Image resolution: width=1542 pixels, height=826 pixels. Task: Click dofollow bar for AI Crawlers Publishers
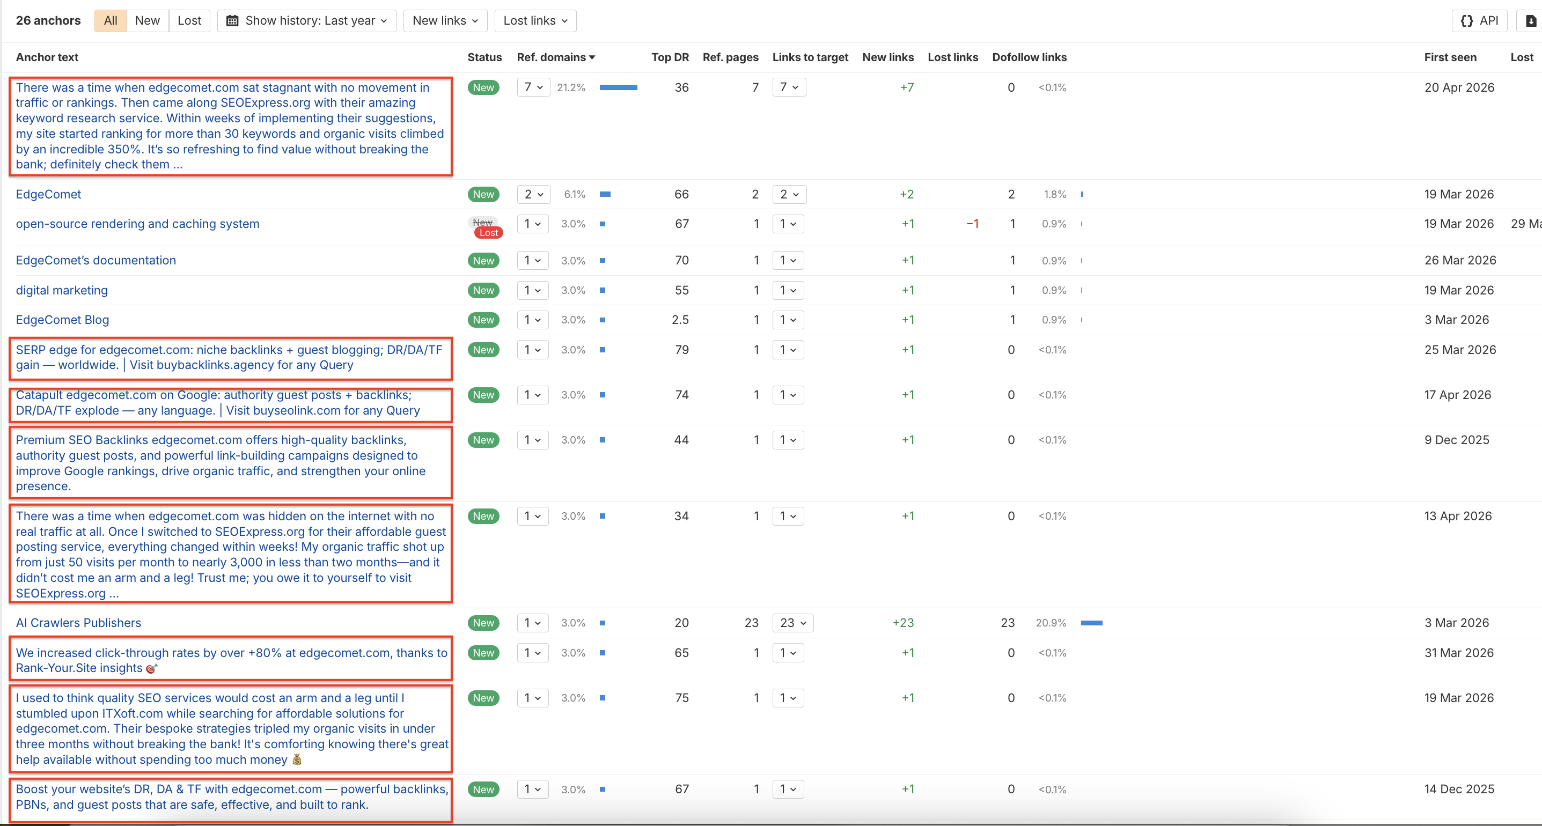click(1091, 623)
